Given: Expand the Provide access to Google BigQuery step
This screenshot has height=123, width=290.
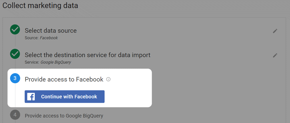Looking at the screenshot, I should (x=64, y=116).
